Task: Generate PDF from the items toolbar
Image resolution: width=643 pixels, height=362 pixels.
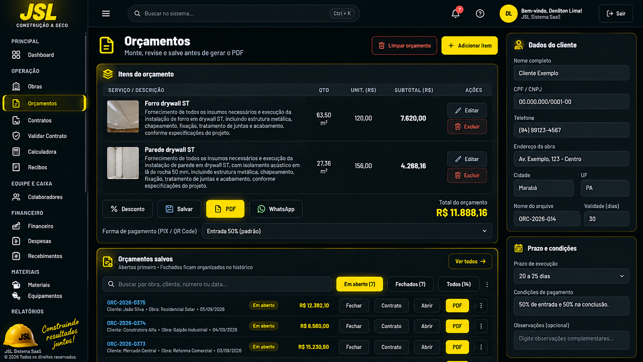Action: [x=225, y=209]
